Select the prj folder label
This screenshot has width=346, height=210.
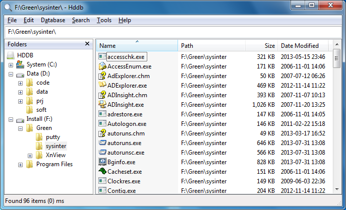(x=40, y=101)
